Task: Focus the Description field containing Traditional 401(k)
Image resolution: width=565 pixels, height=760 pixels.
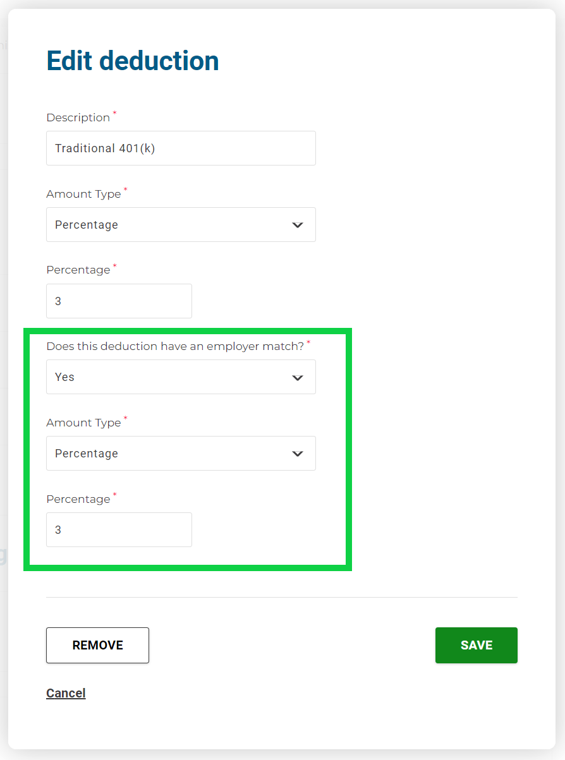Action: [x=181, y=148]
